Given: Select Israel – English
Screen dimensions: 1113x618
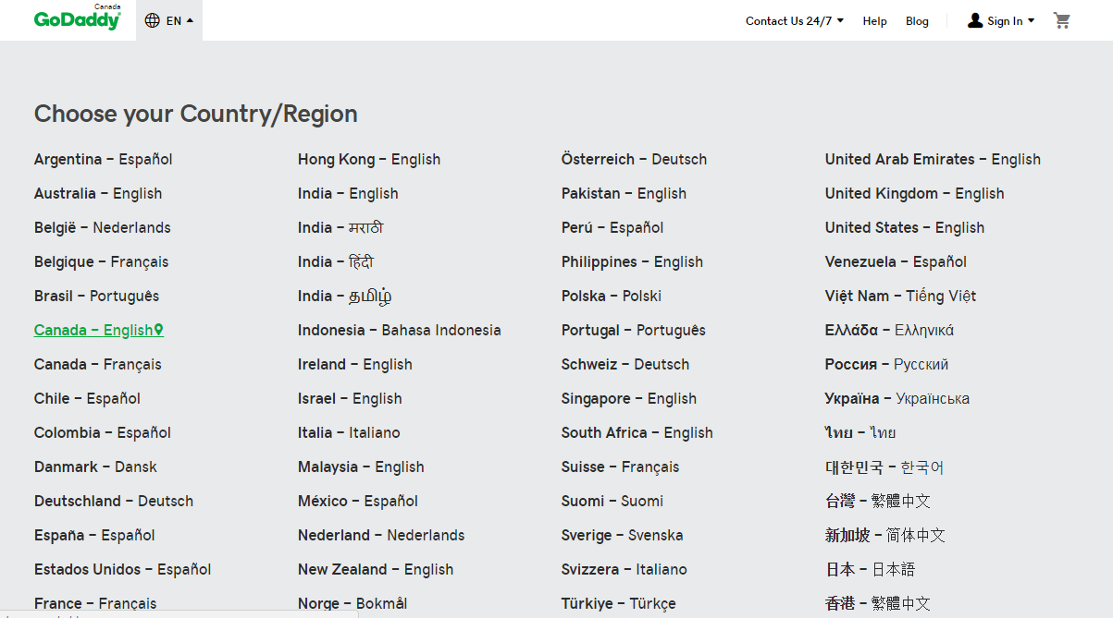Looking at the screenshot, I should [350, 398].
